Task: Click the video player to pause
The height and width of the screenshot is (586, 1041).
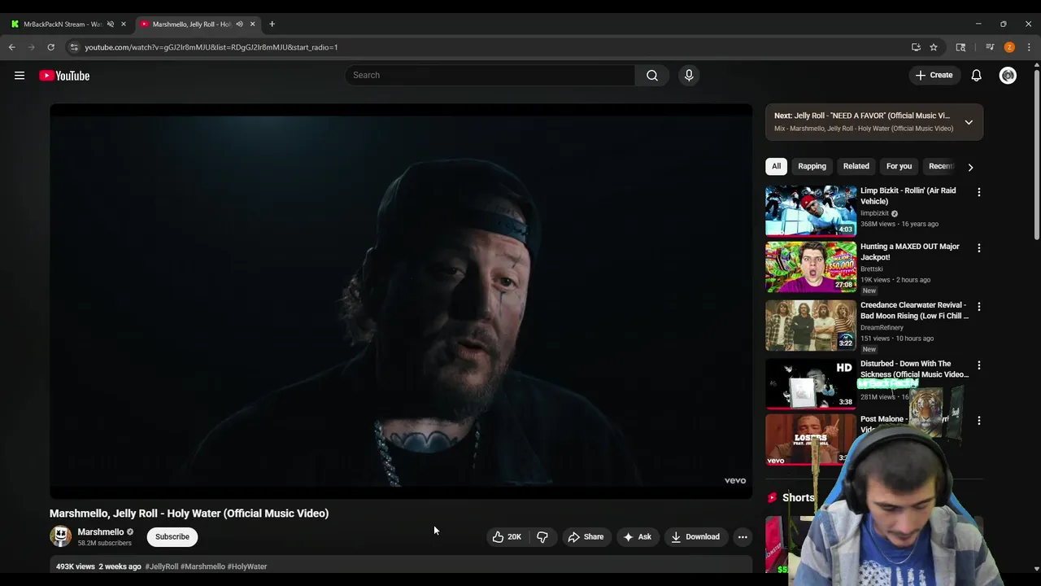Action: click(401, 301)
